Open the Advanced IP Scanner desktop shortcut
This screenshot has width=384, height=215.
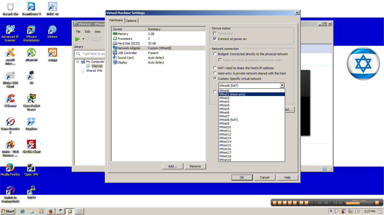(10, 33)
